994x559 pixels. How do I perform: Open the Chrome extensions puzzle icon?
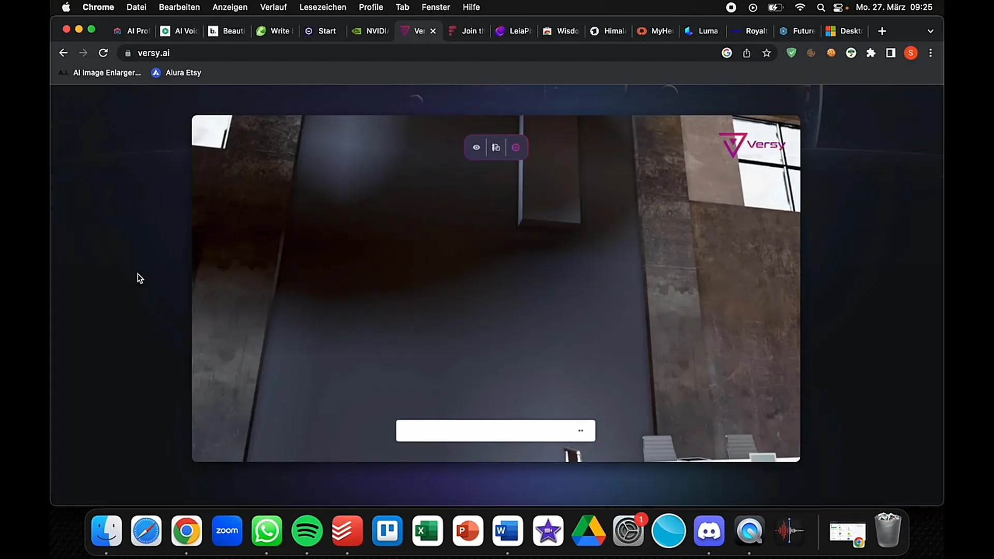(871, 53)
